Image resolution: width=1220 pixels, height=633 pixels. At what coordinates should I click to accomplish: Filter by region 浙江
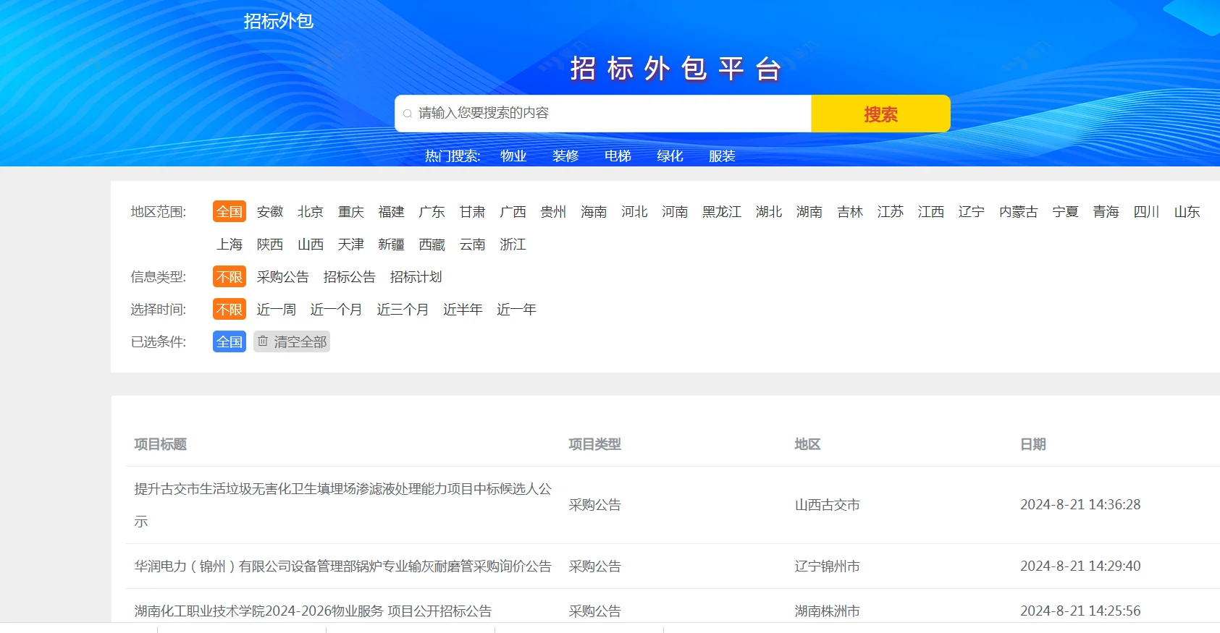[x=513, y=244]
